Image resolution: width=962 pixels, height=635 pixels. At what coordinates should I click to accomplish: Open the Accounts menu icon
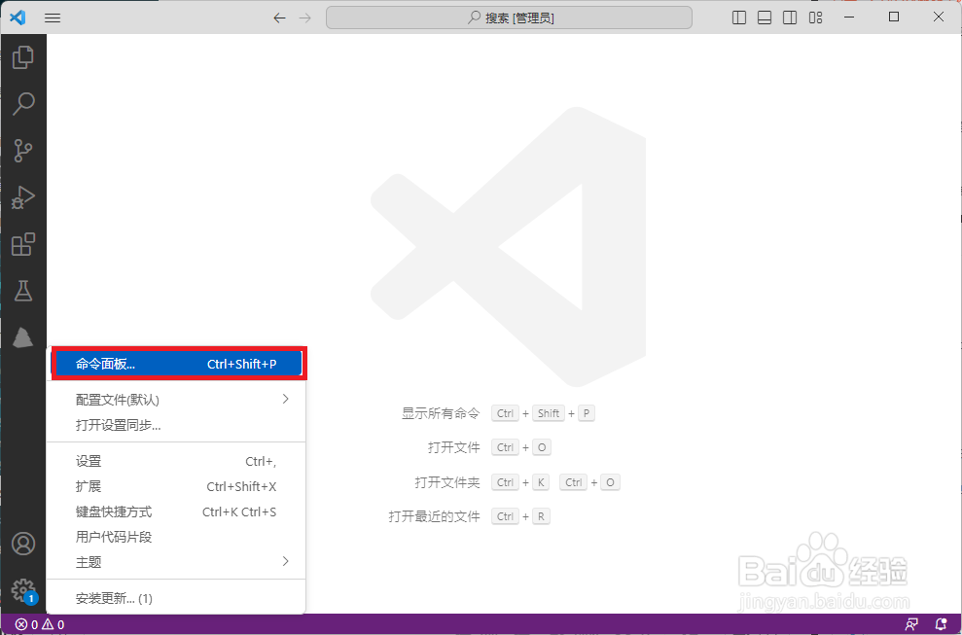[x=23, y=545]
